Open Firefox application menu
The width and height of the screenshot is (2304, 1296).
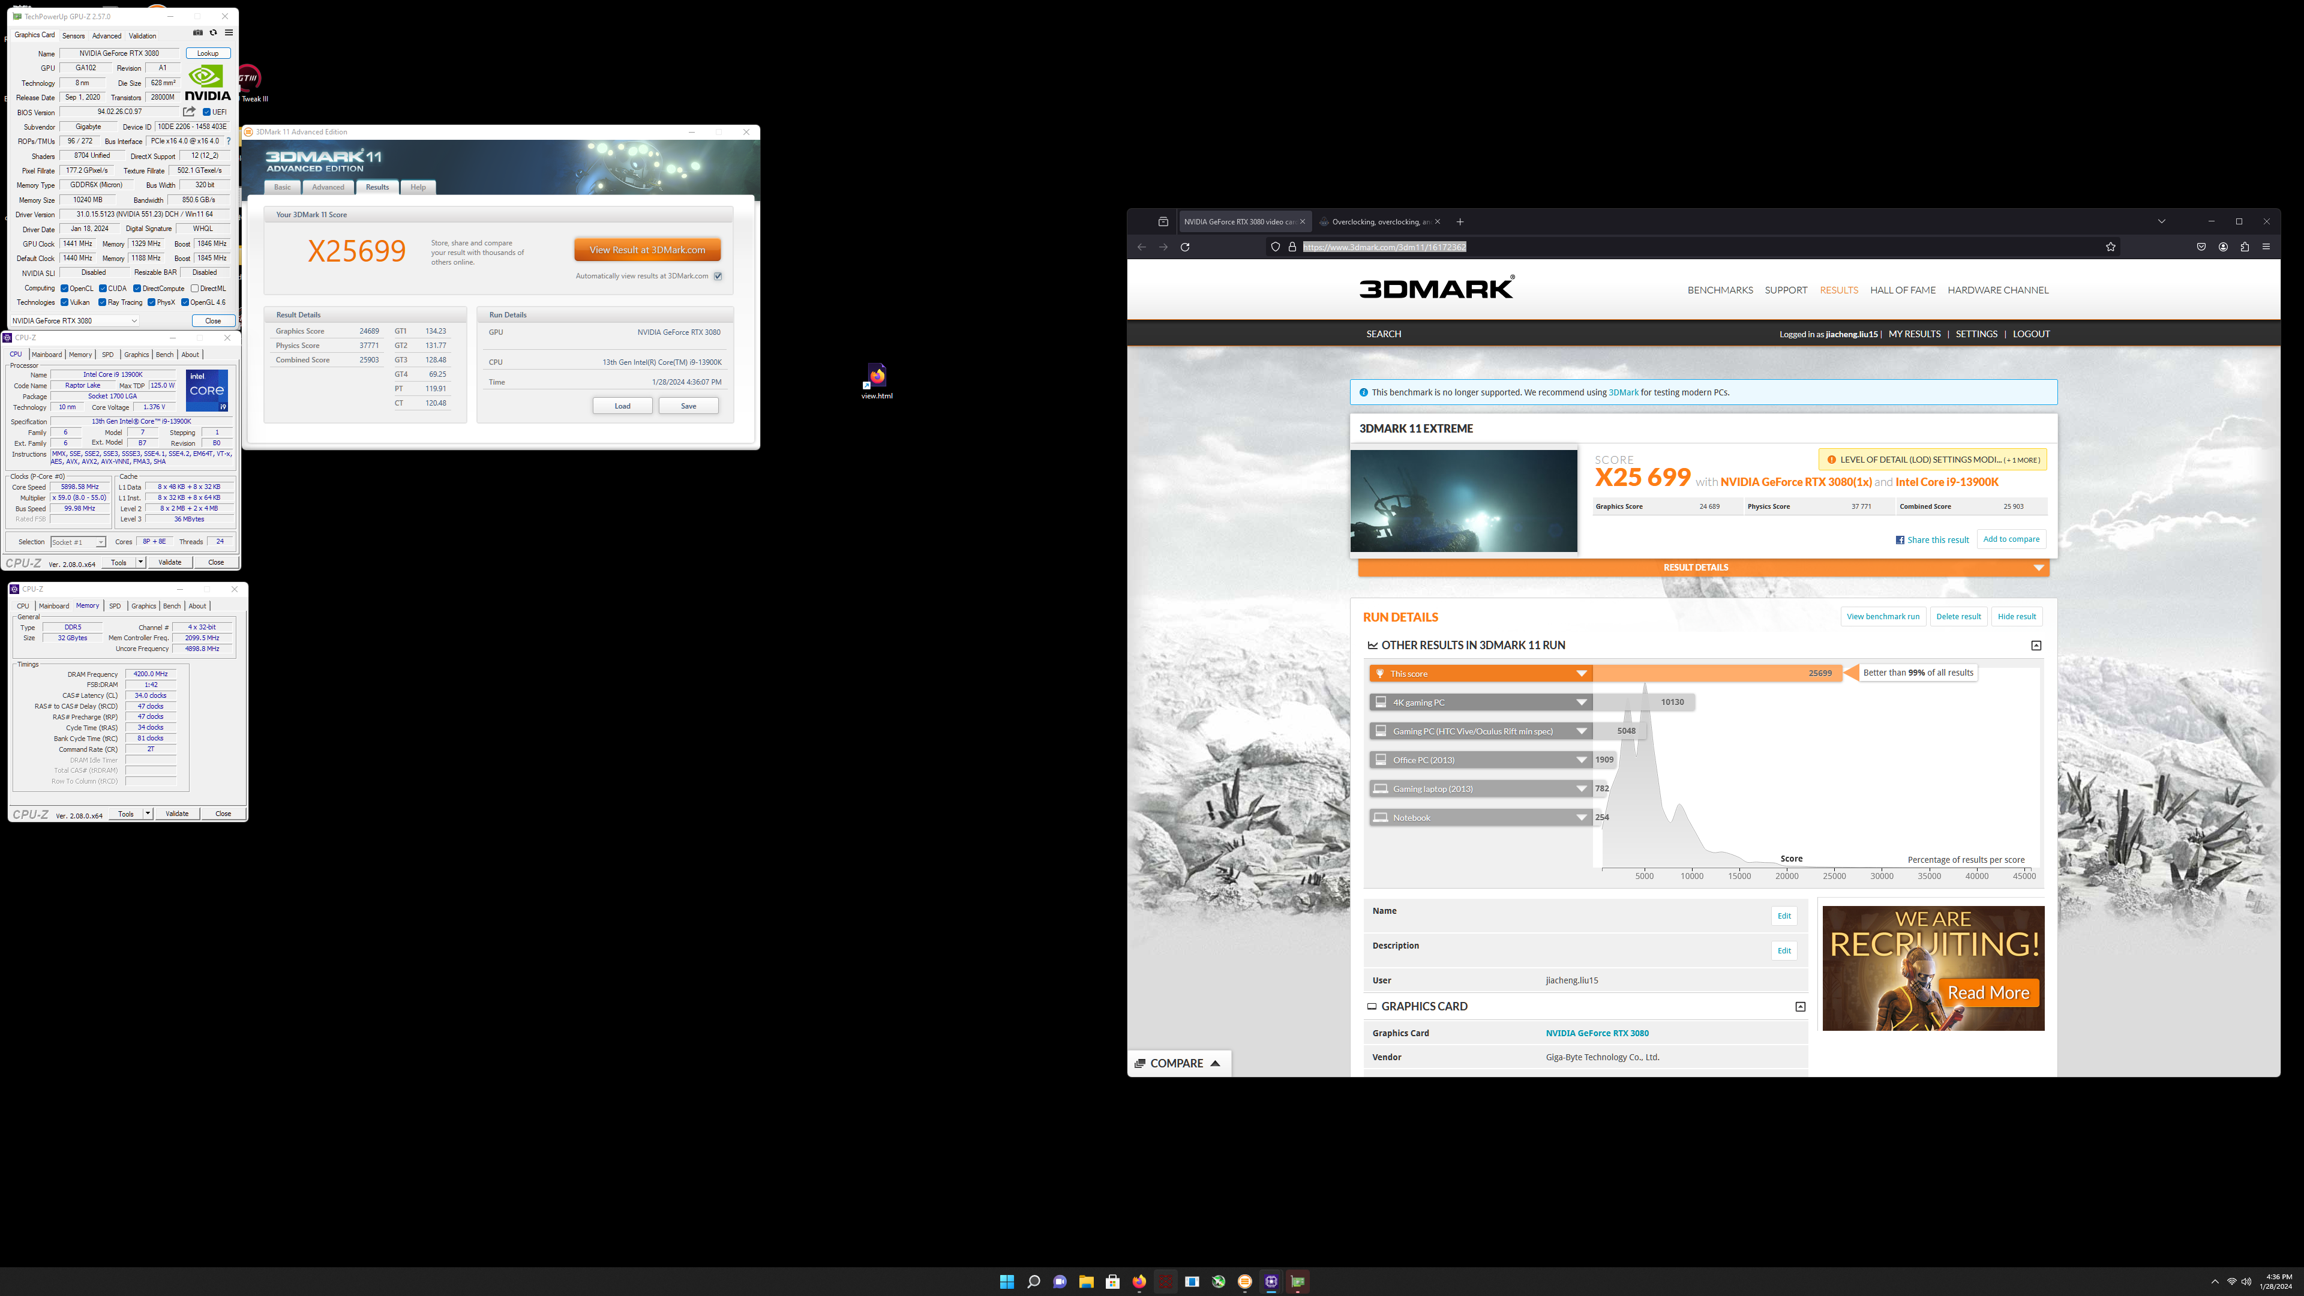click(2266, 247)
